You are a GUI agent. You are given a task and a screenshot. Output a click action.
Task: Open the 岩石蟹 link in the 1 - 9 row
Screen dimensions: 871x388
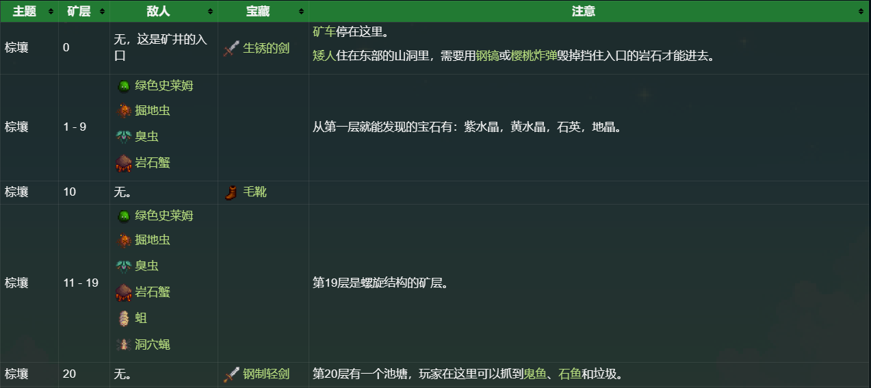pos(153,163)
